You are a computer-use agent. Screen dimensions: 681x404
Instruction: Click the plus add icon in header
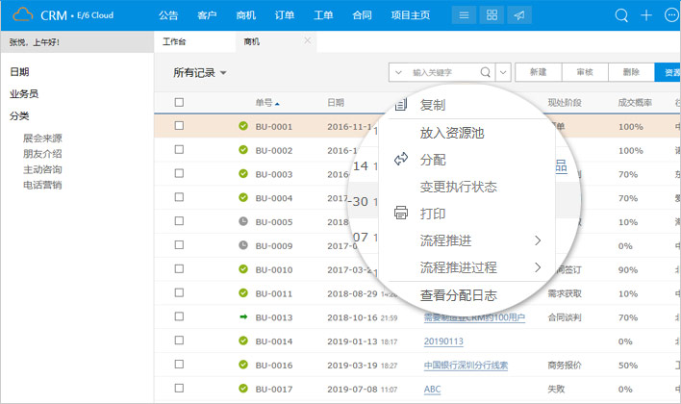646,15
